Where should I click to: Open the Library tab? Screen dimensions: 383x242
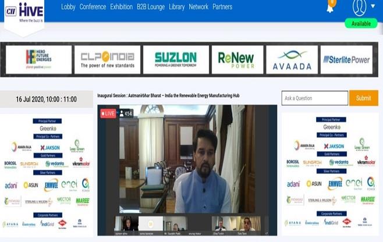coord(176,7)
